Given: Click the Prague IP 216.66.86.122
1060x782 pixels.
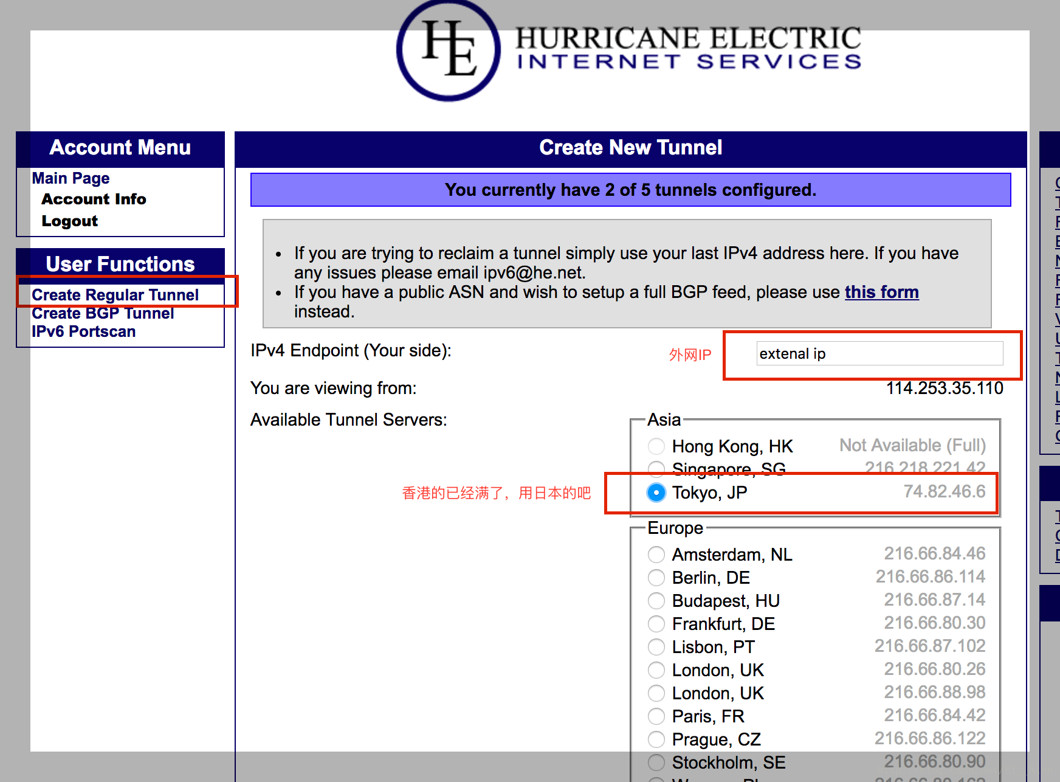Looking at the screenshot, I should click(x=930, y=738).
